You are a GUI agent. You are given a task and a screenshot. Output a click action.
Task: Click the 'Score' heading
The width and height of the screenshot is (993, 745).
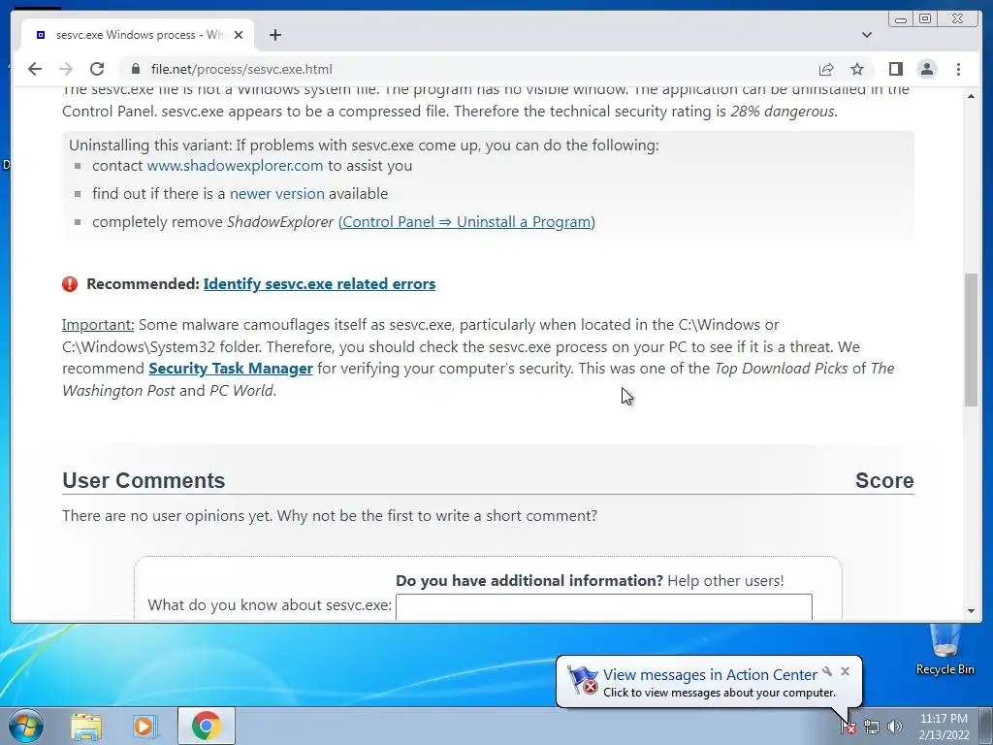click(x=884, y=480)
